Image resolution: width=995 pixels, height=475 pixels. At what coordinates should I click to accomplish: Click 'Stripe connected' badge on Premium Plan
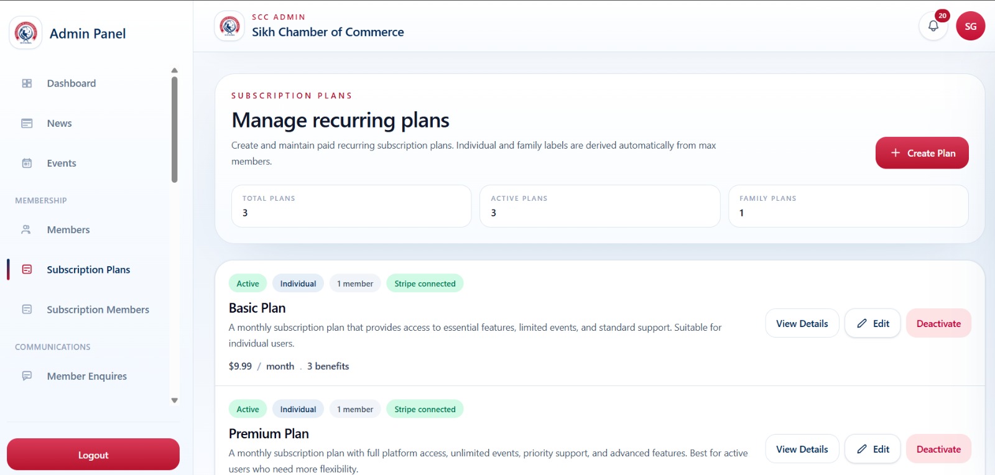click(x=425, y=409)
